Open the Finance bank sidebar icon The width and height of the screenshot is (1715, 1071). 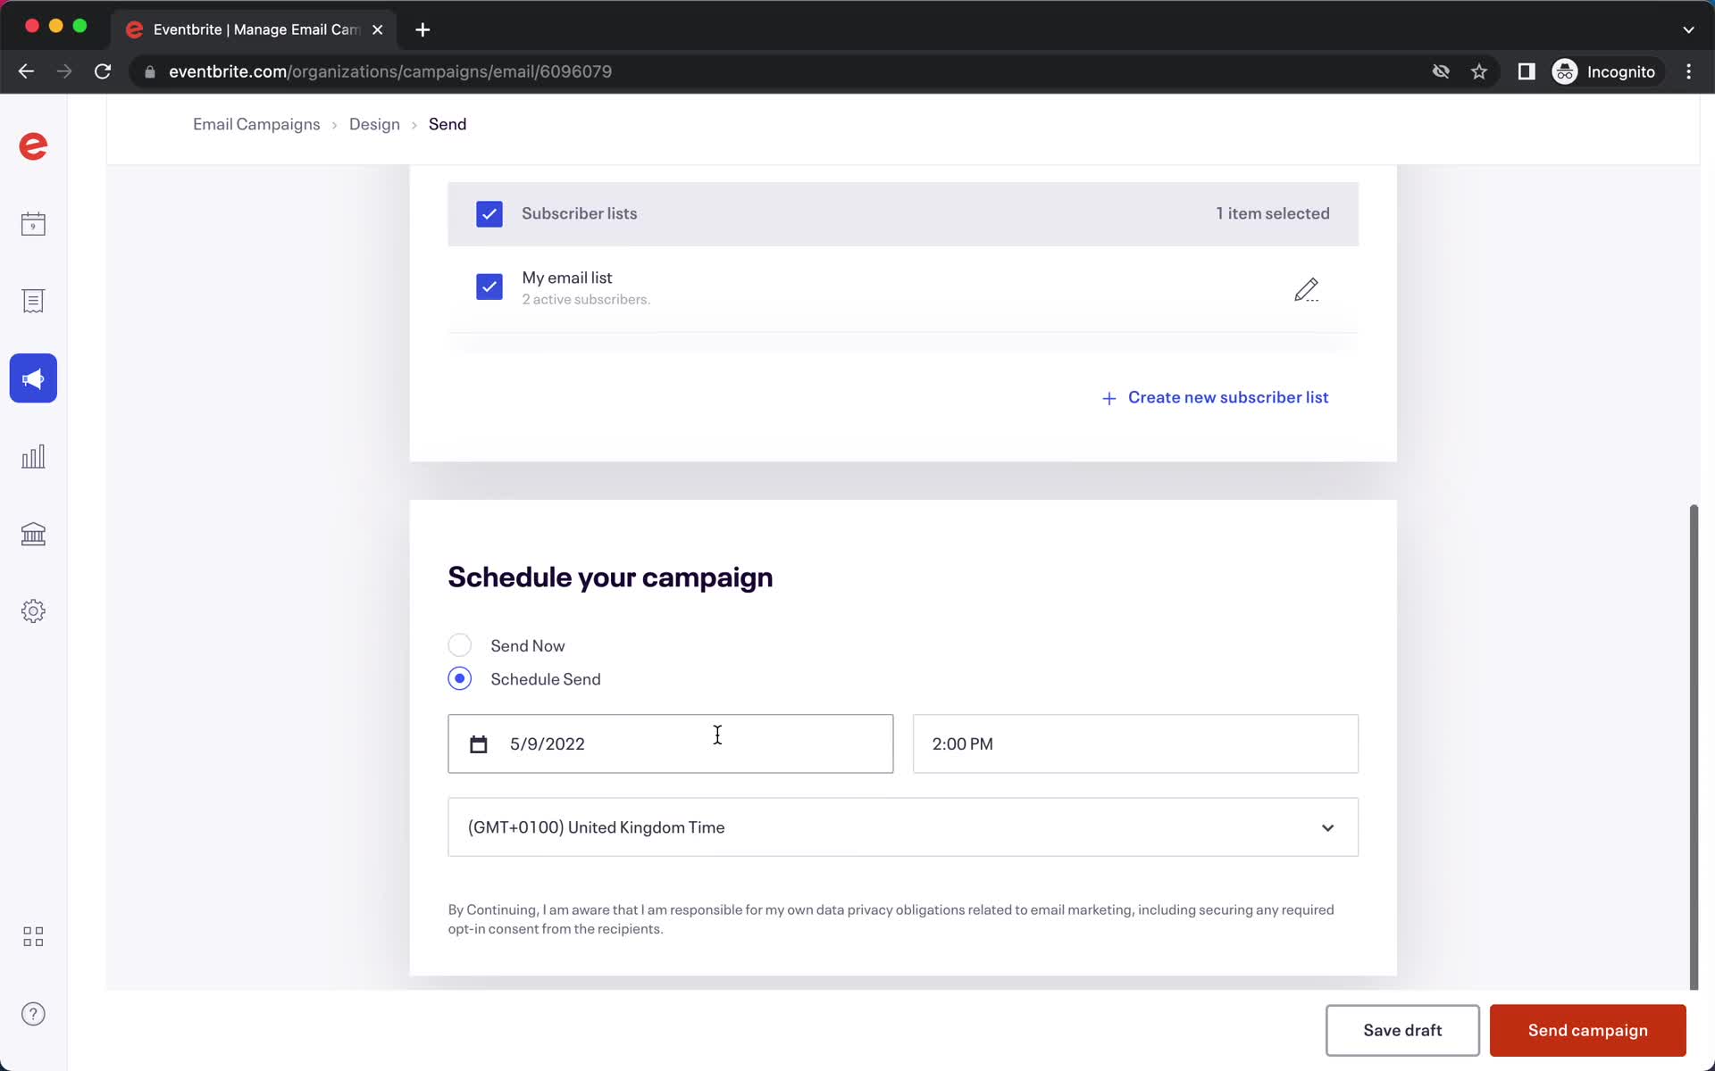pos(33,534)
